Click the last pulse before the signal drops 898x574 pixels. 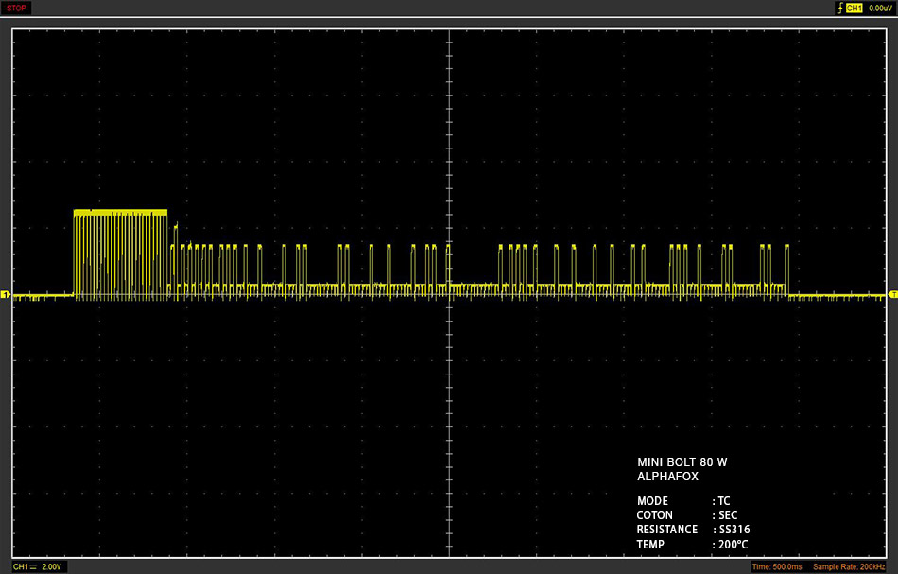pyautogui.click(x=786, y=270)
